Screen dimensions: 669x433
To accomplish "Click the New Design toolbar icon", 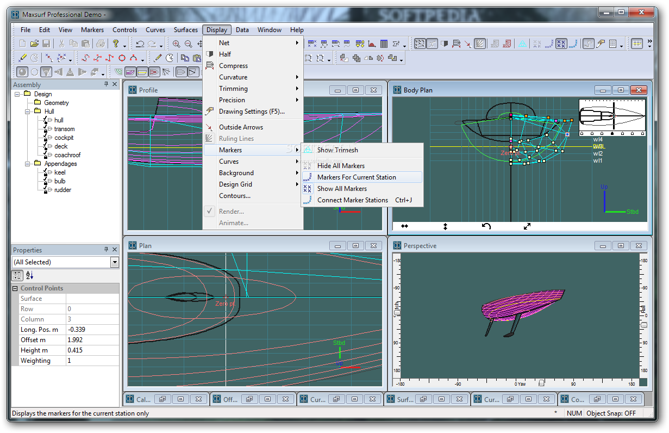I will (23, 44).
